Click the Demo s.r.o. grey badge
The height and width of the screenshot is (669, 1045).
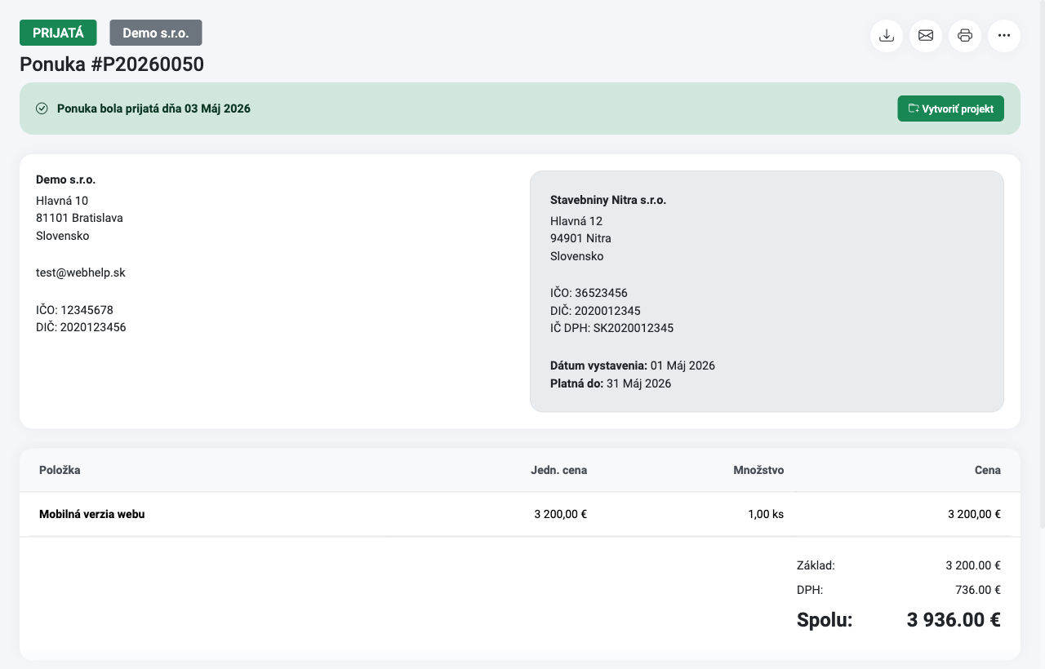pyautogui.click(x=156, y=33)
